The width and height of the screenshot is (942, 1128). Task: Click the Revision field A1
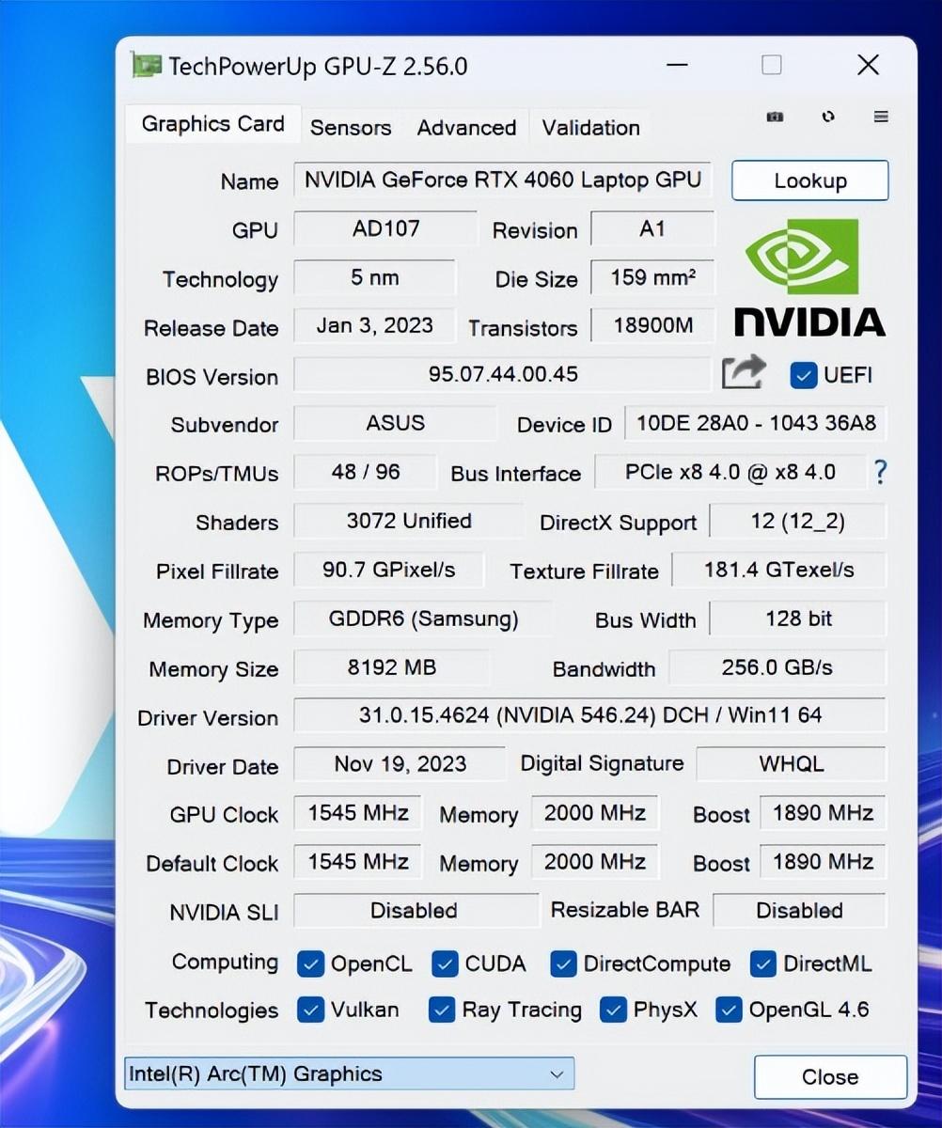tap(652, 228)
